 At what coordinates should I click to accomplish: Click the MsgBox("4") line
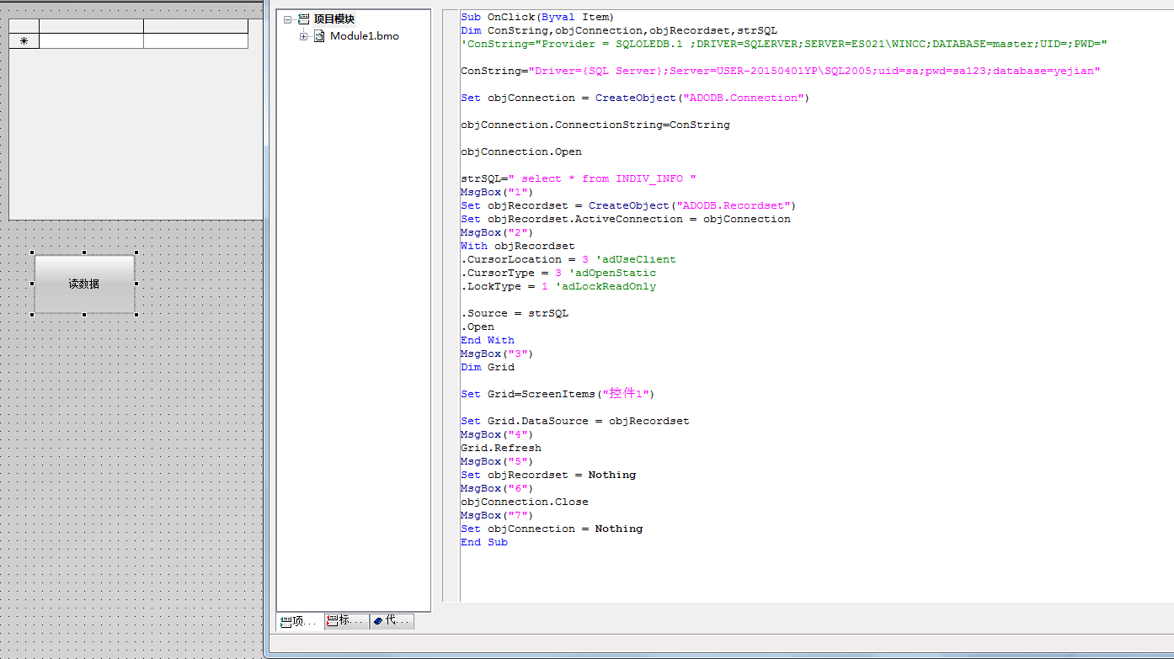point(497,434)
